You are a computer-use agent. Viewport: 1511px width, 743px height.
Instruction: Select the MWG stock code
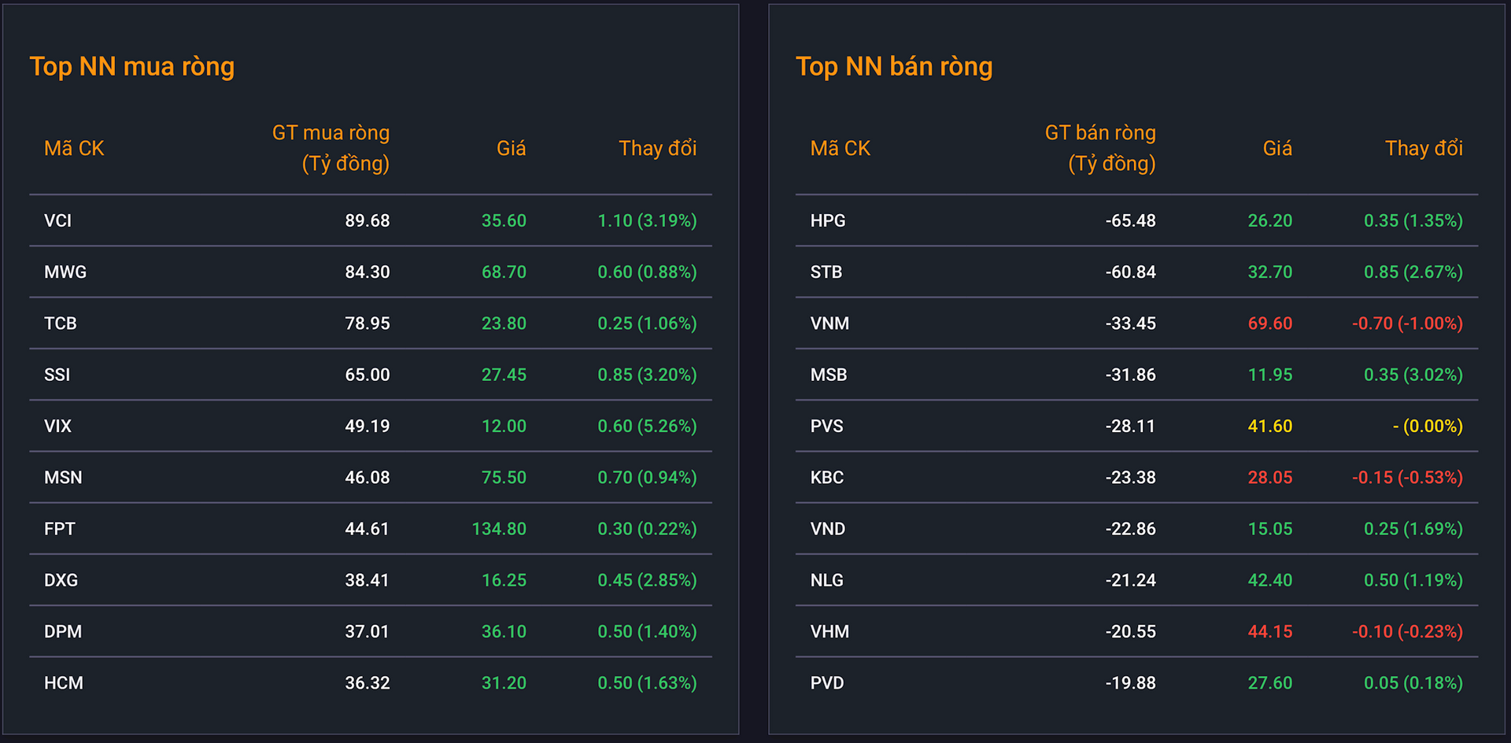tap(65, 272)
